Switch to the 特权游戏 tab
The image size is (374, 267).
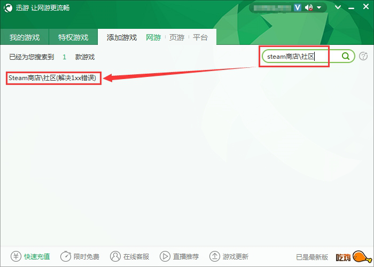tap(73, 37)
